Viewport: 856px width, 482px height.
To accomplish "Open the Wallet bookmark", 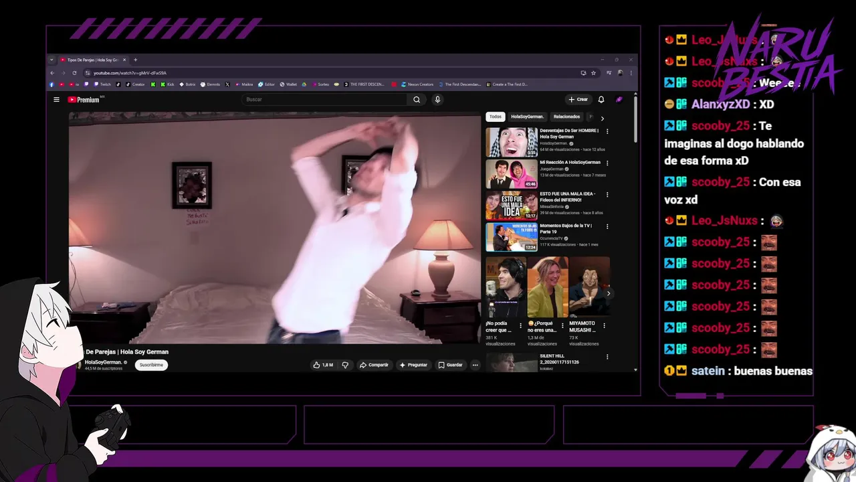I will coord(288,84).
